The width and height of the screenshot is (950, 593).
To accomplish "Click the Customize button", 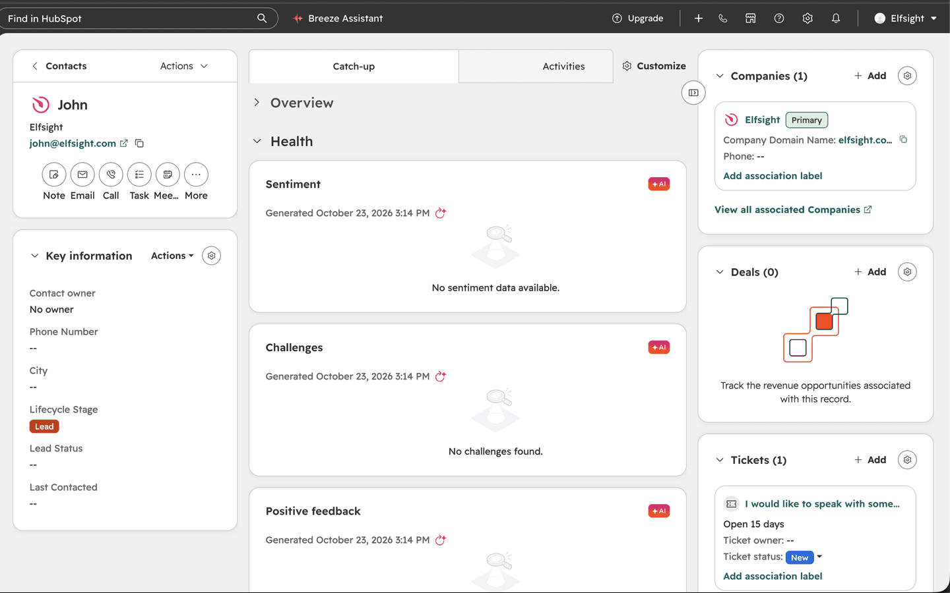I will tap(654, 66).
